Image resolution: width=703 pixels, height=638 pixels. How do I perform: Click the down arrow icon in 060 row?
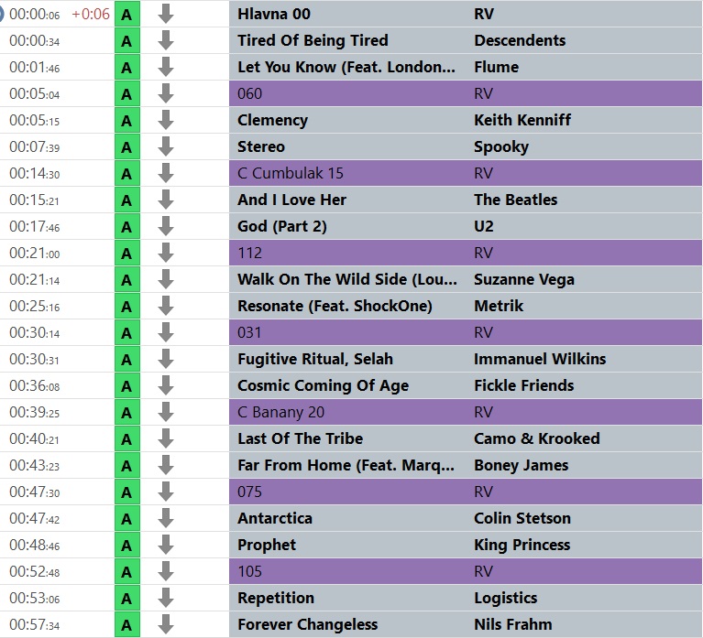(165, 93)
